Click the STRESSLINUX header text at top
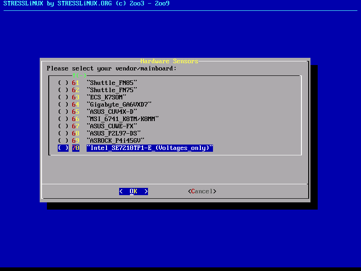The image size is (361, 271). coord(87,3)
